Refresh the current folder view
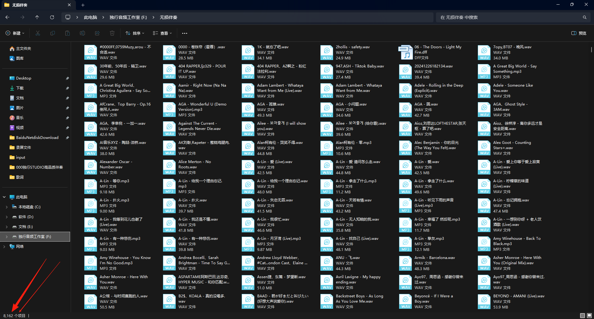The image size is (594, 319). 52,17
